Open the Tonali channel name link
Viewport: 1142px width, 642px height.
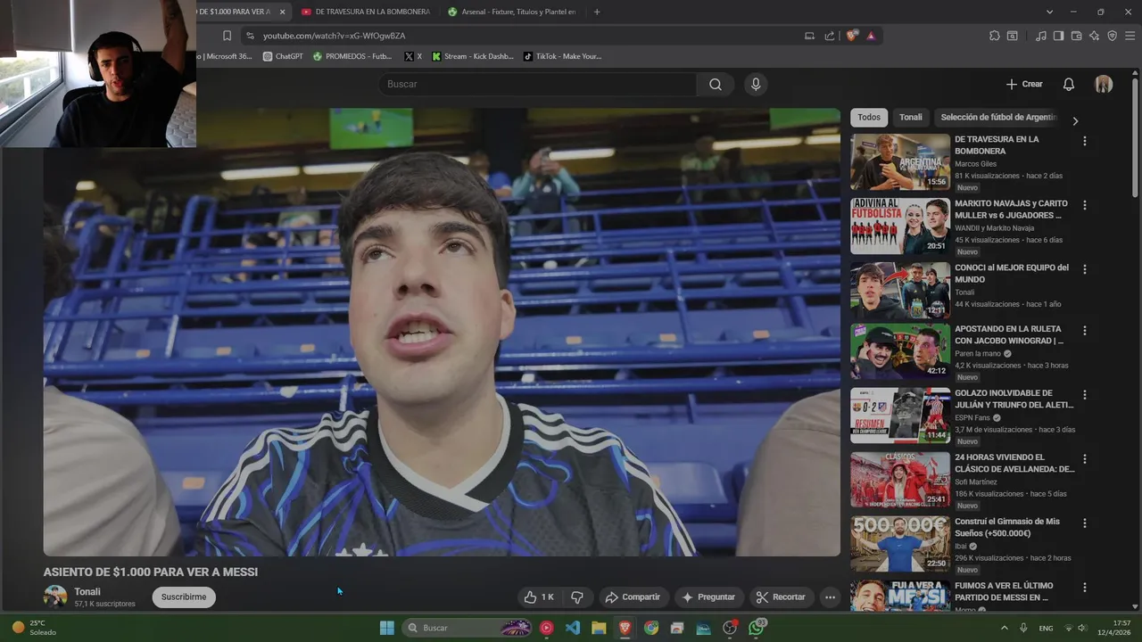87,592
